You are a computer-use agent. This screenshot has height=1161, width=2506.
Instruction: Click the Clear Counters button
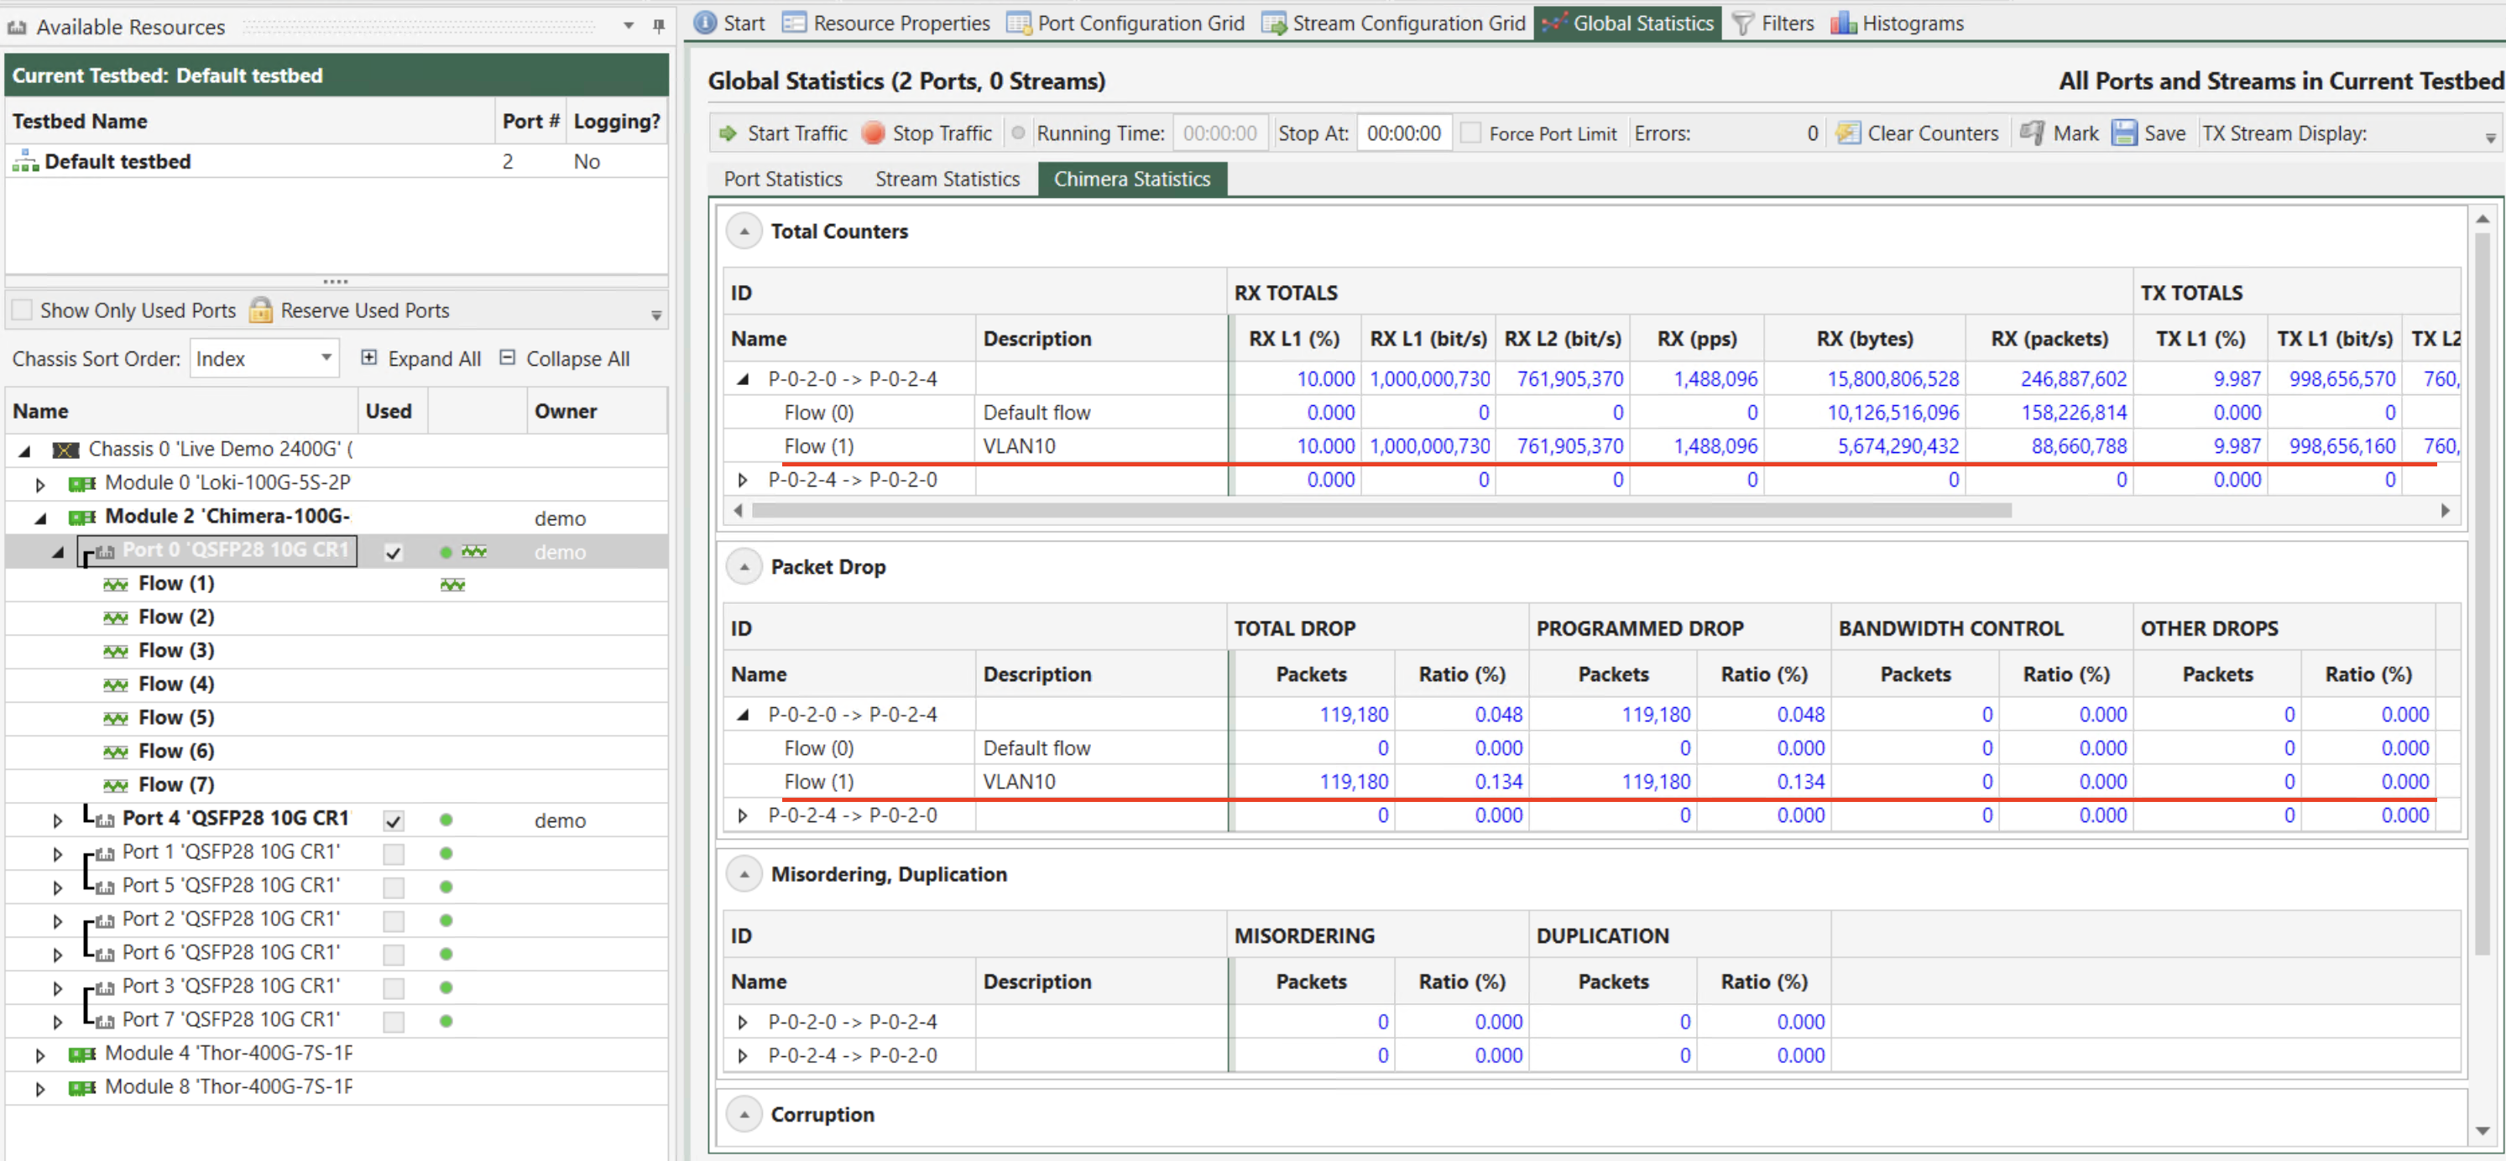(1918, 133)
